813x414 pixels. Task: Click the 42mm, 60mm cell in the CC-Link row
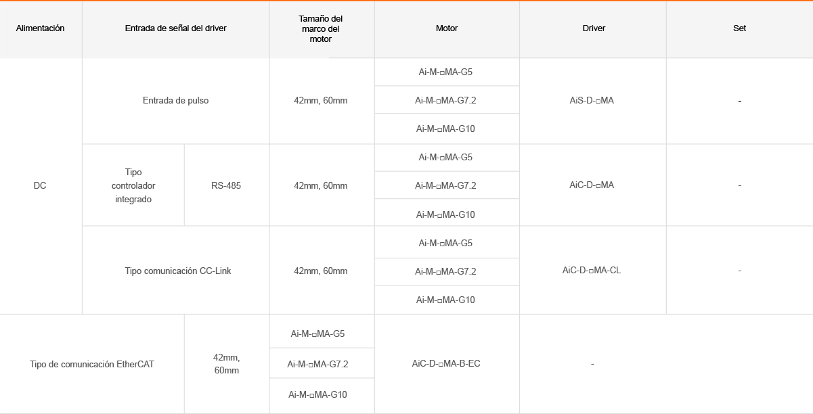[x=321, y=271]
